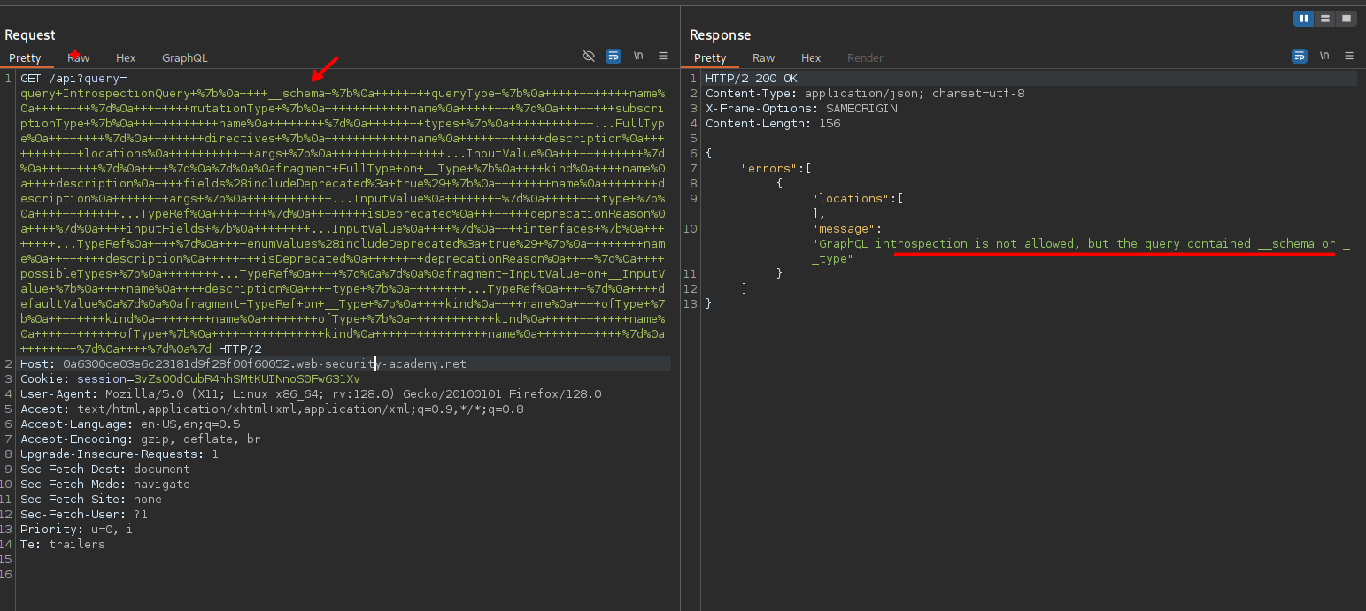Switch to the top/bottom stacked layout icon
This screenshot has width=1366, height=611.
[x=1324, y=18]
